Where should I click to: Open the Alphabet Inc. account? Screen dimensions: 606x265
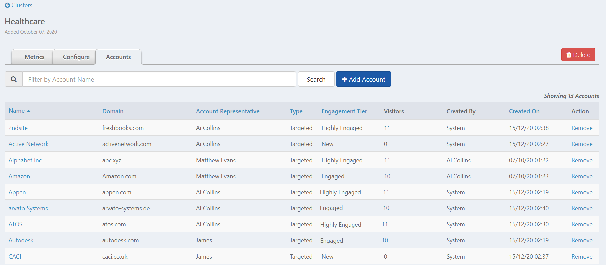pos(26,160)
